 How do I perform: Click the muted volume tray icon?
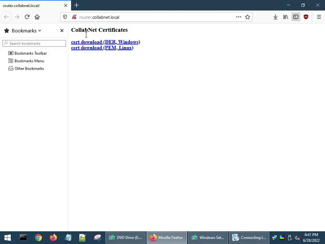[x=297, y=238]
